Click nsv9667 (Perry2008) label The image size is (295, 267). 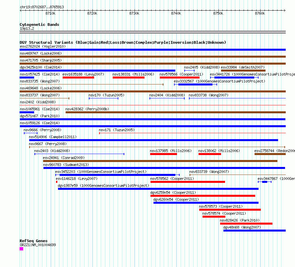click(x=48, y=144)
